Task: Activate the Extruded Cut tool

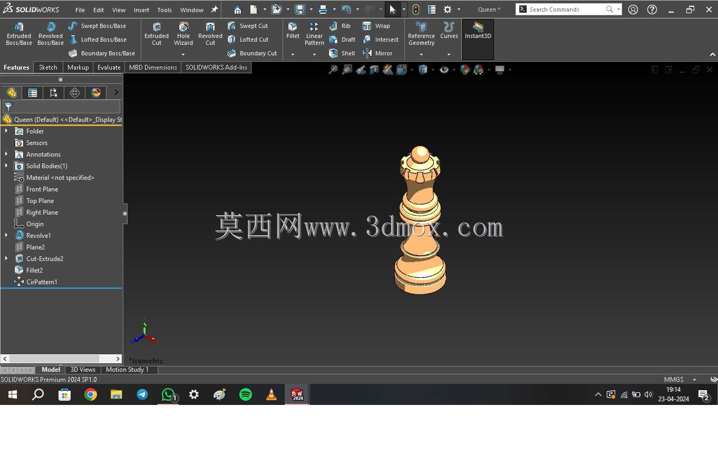Action: click(157, 34)
